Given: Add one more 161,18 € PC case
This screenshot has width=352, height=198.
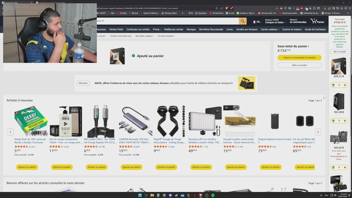Looking at the screenshot, I should (345, 121).
